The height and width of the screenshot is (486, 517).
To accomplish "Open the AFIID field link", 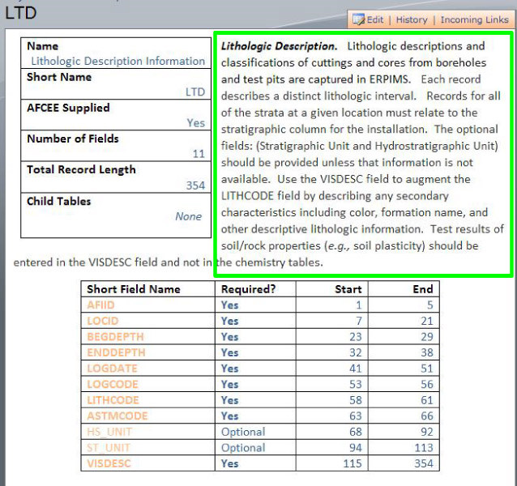I will (x=101, y=305).
